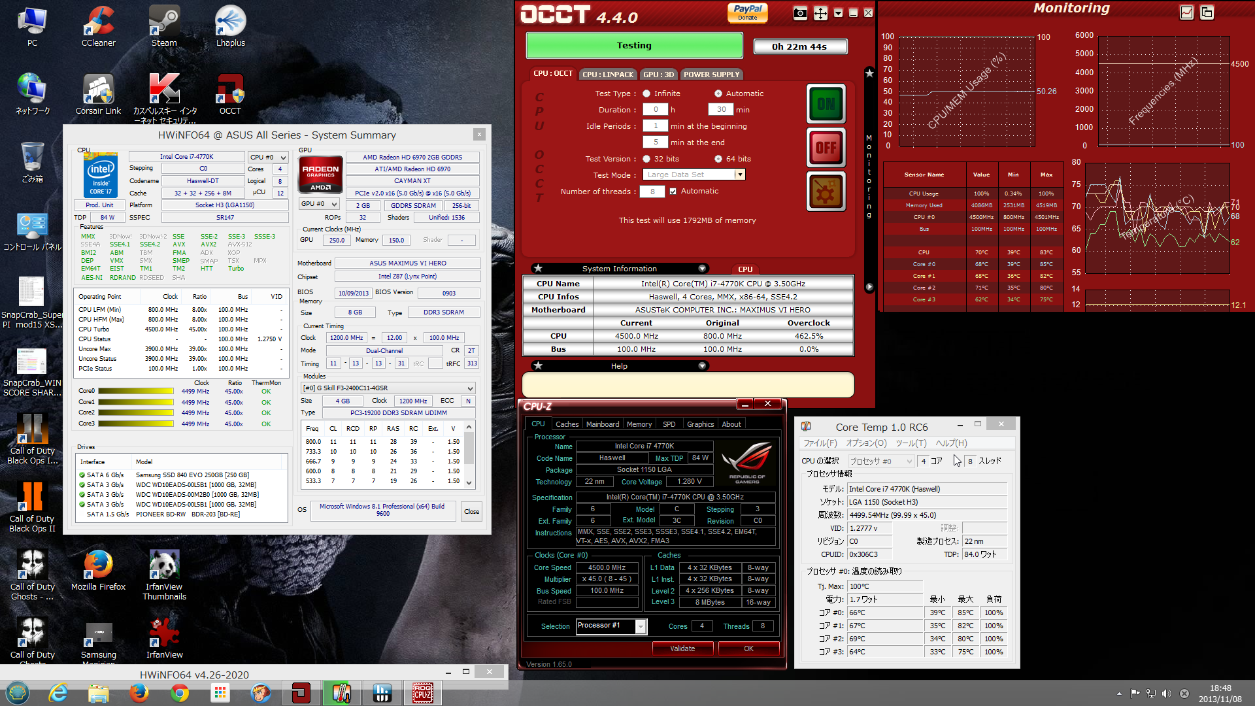Click the Close button in HWiNFO summary
This screenshot has height=706, width=1255.
coord(471,511)
